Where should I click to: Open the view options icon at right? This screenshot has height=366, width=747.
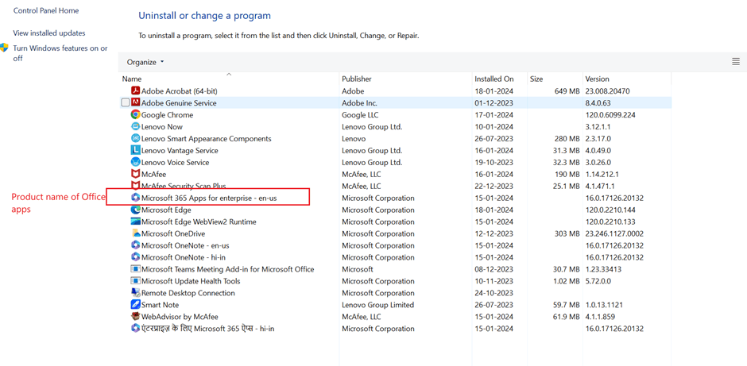(736, 61)
